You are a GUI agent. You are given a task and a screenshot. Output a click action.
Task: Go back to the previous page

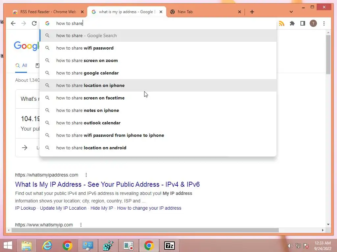click(13, 23)
